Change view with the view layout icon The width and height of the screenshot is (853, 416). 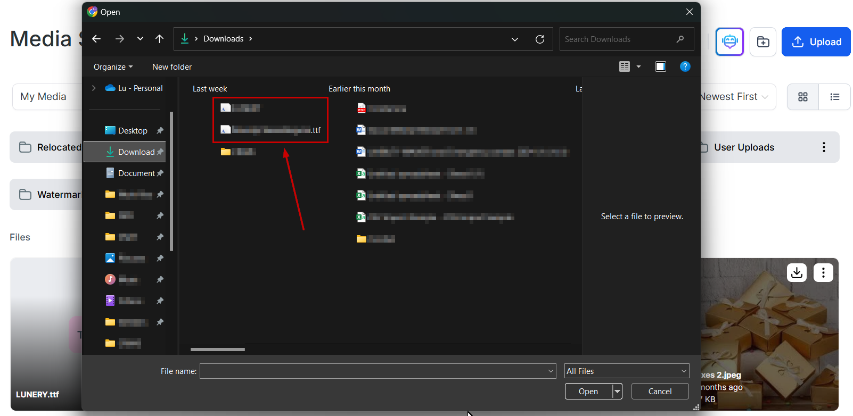pyautogui.click(x=625, y=66)
